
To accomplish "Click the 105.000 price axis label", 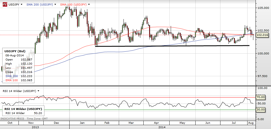I will coord(263,8).
